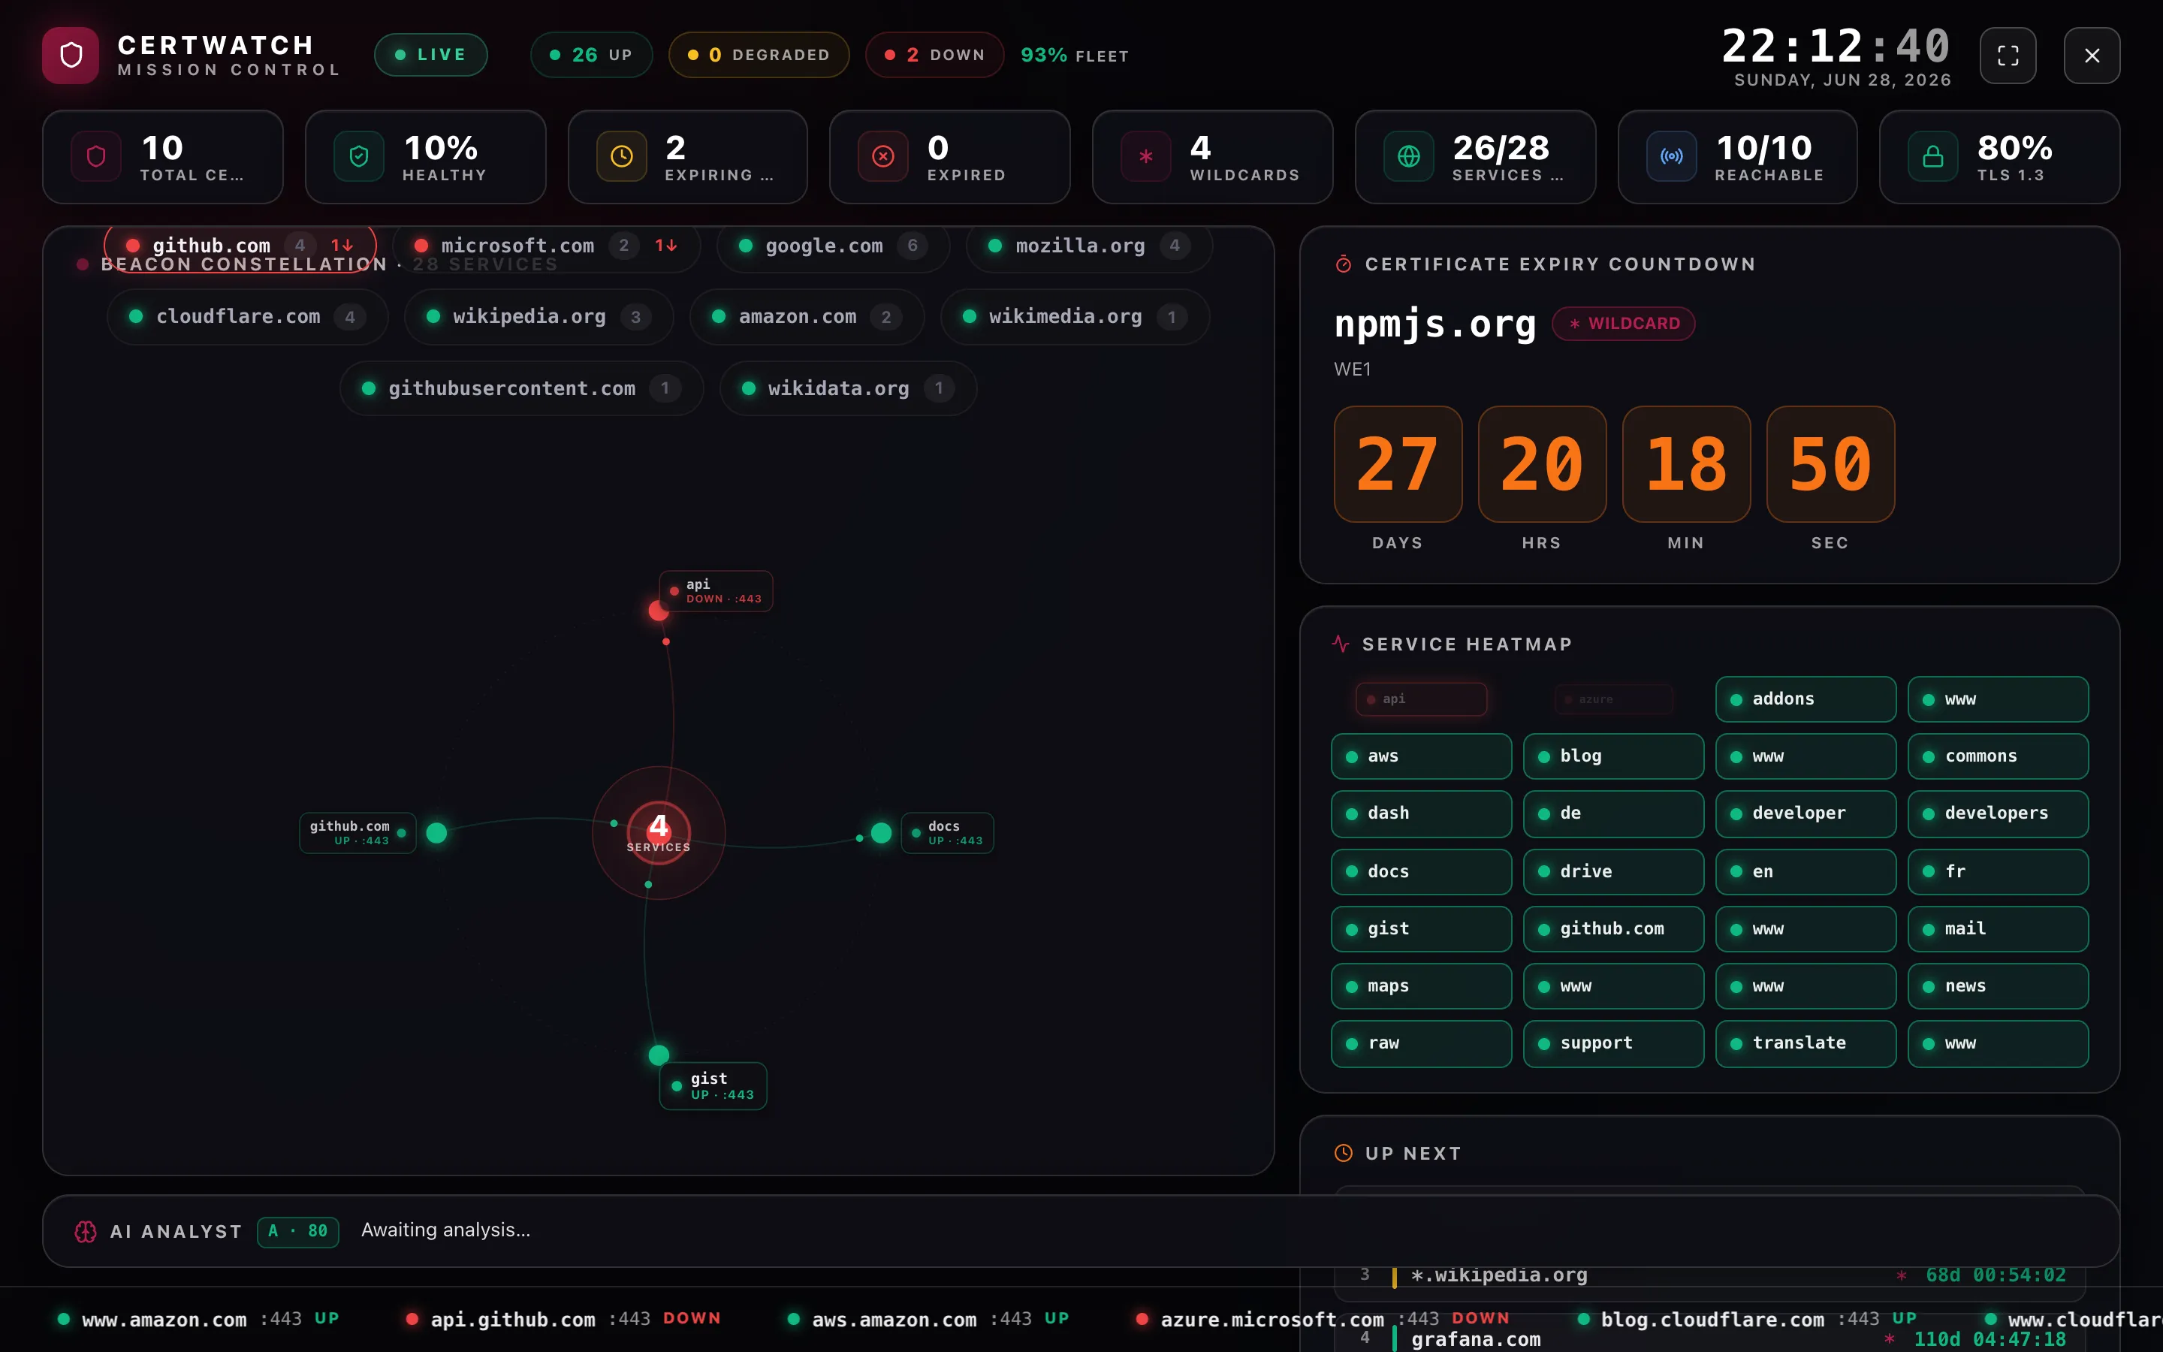Screen dimensions: 2163x1352
Task: Click the mail heatmap cell
Action: click(x=1998, y=929)
